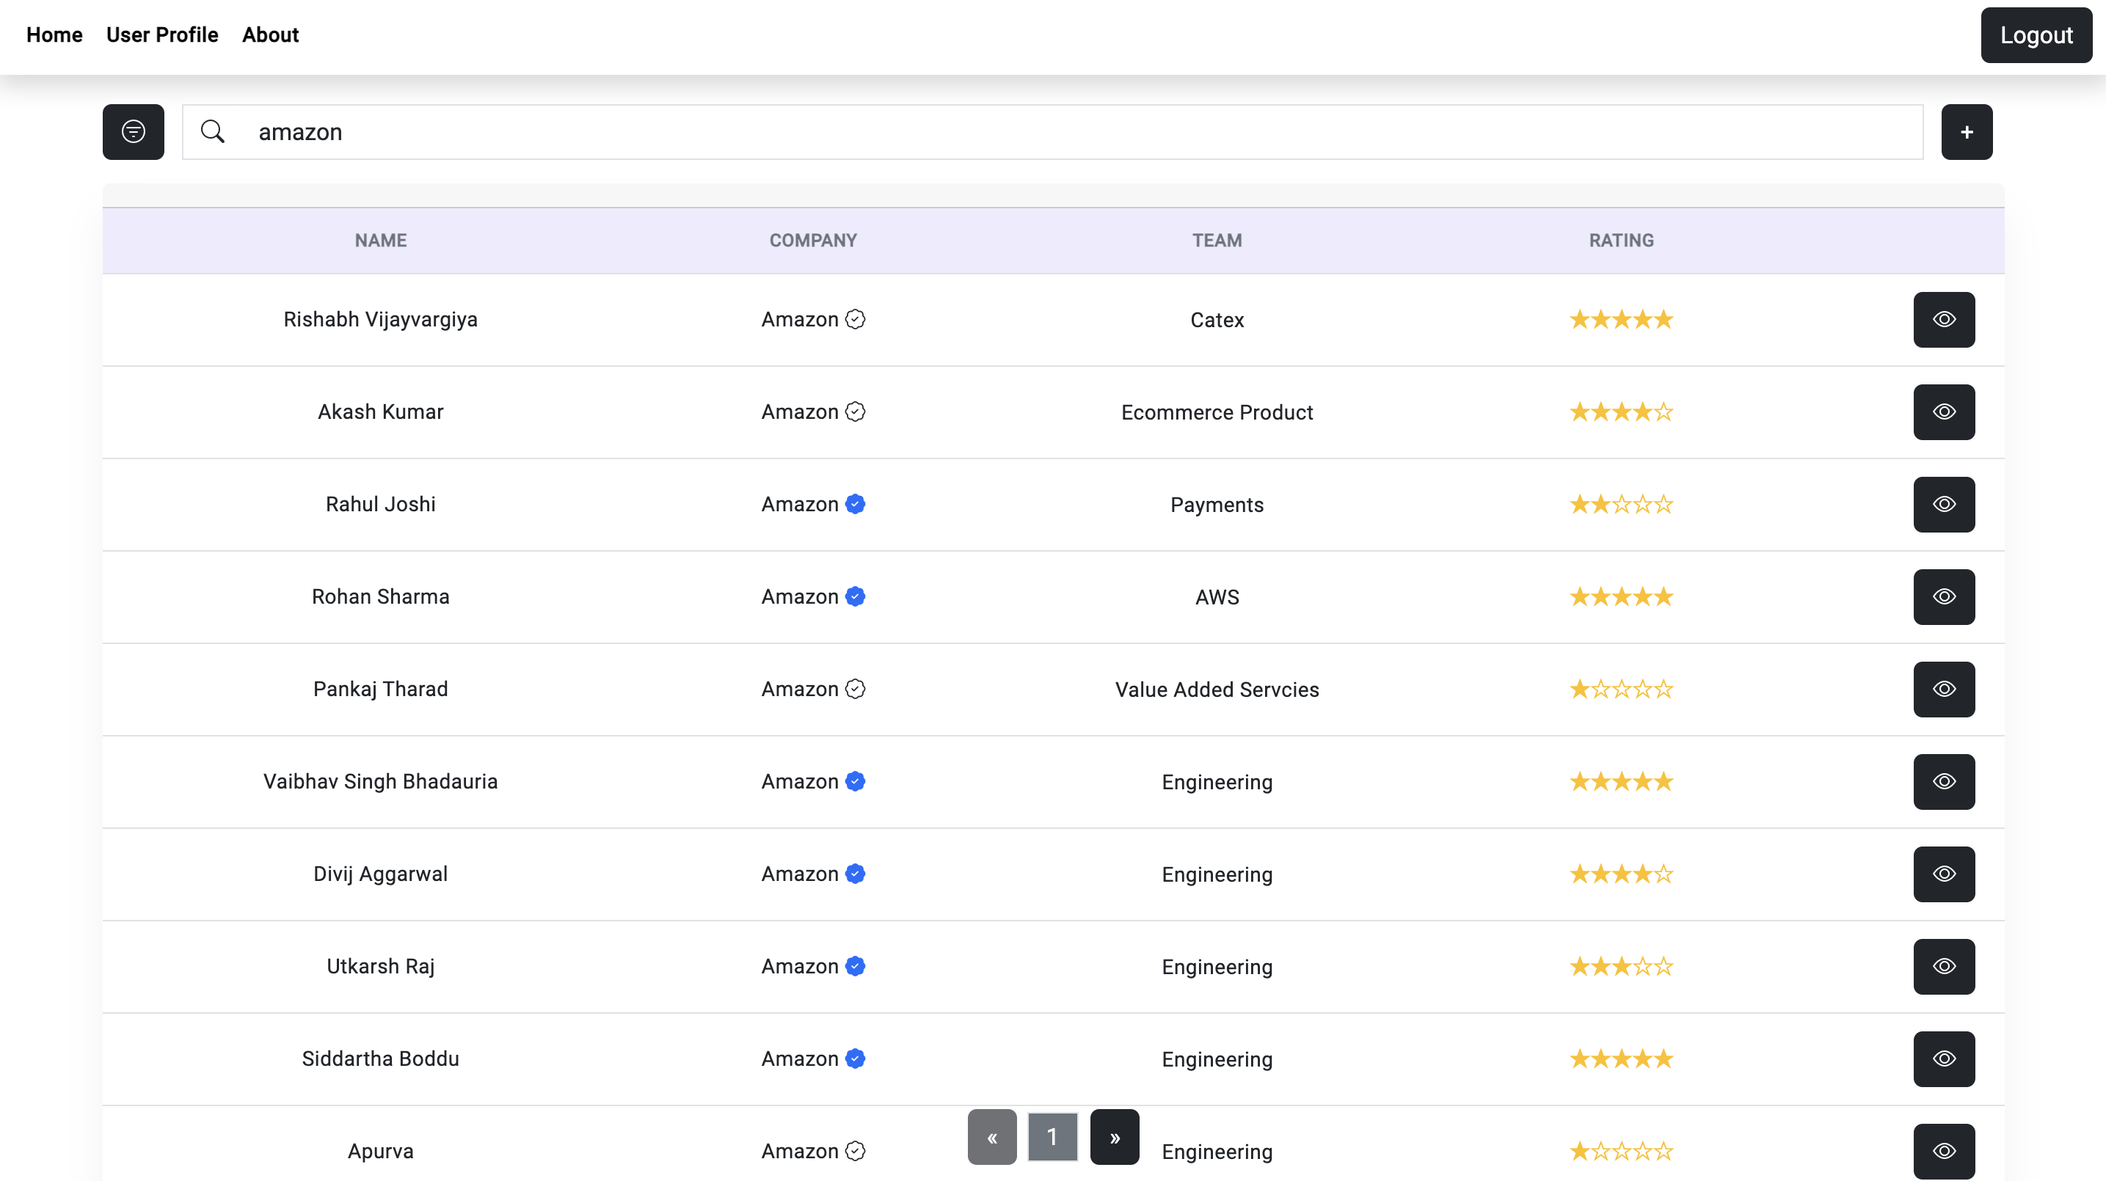Click unverified badge in Apurva's row
The height and width of the screenshot is (1181, 2106).
coord(855,1150)
